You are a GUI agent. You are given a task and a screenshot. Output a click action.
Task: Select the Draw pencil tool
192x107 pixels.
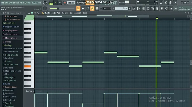point(42,13)
